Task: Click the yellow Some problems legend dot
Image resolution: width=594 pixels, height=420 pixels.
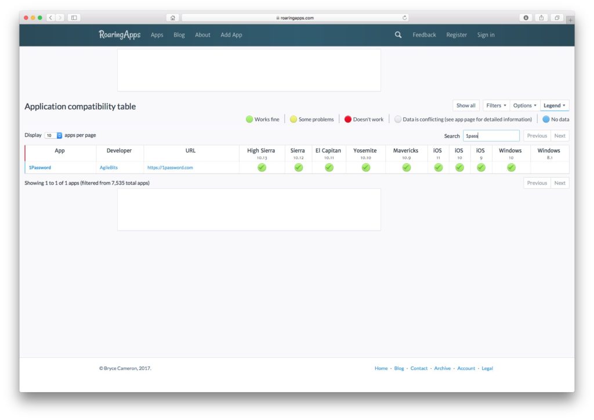Action: (293, 119)
